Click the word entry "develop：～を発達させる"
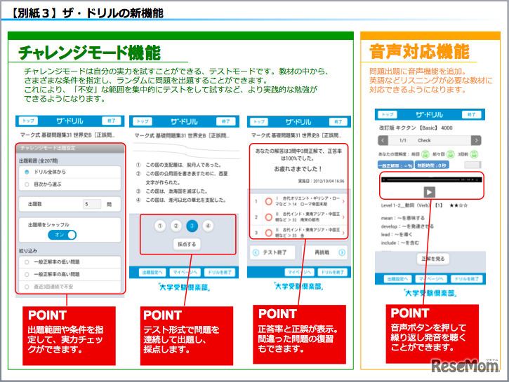The height and width of the screenshot is (382, 509). 407,226
